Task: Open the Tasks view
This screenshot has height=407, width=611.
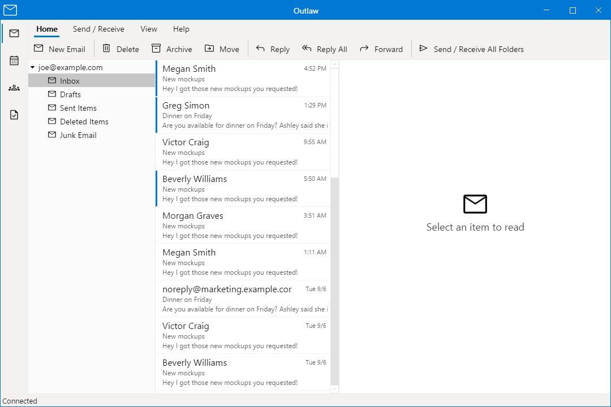Action: point(13,114)
